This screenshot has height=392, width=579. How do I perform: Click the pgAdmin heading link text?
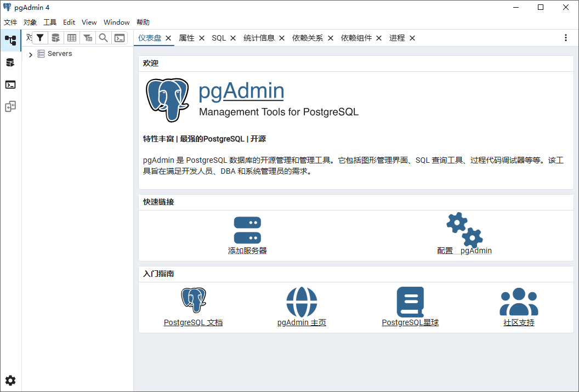tap(241, 91)
